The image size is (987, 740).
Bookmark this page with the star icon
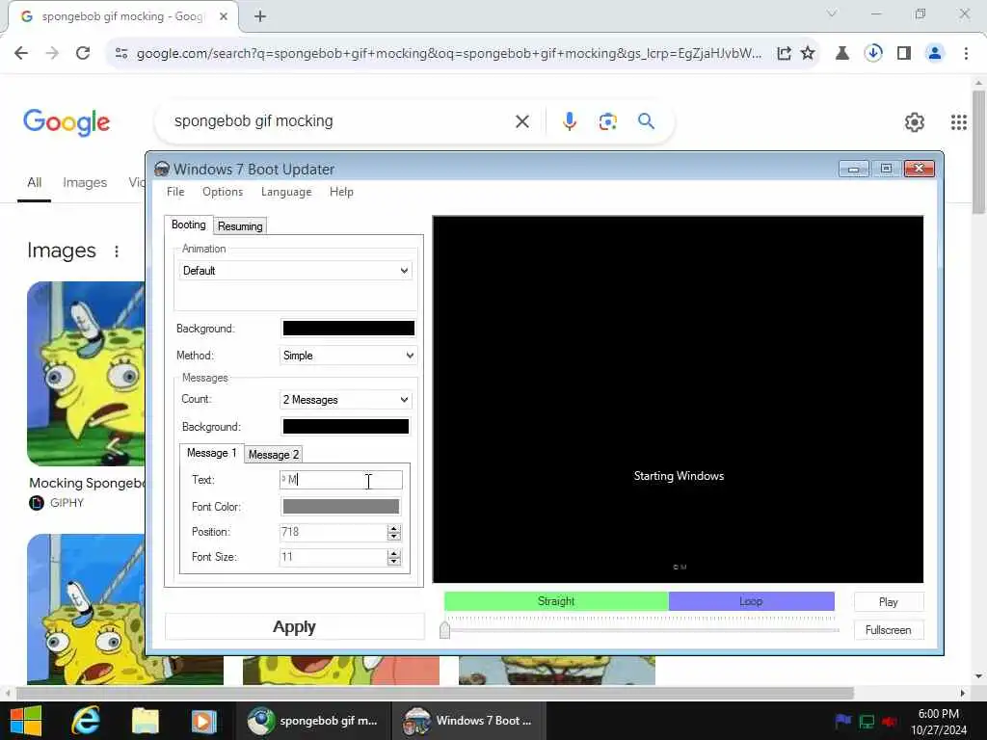[x=808, y=54]
